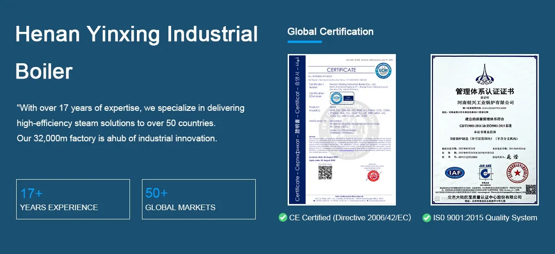Click the JAS-ANZ logo on Chinese certificate
The image size is (555, 254).
pyautogui.click(x=485, y=172)
